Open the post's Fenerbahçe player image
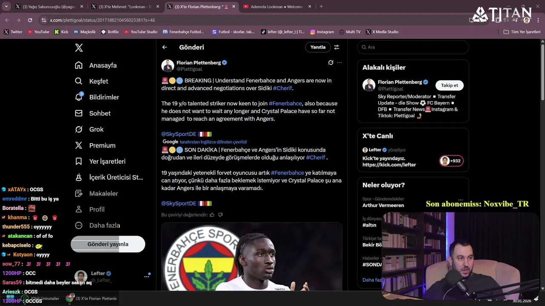This screenshot has height=306, width=545. pyautogui.click(x=252, y=257)
